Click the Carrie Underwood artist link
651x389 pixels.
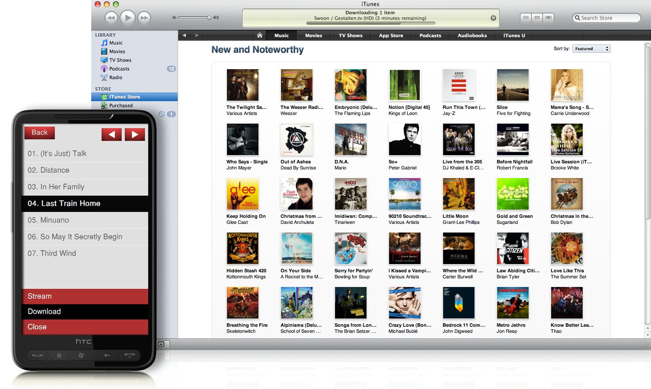pos(570,114)
